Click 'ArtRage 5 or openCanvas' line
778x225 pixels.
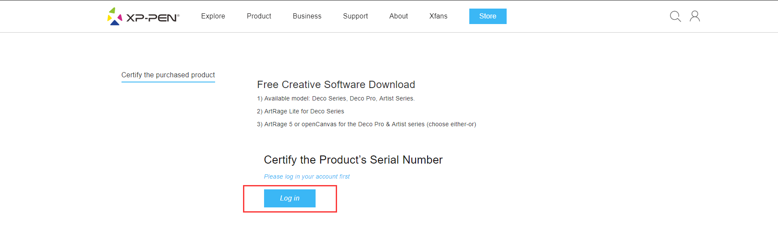click(367, 124)
